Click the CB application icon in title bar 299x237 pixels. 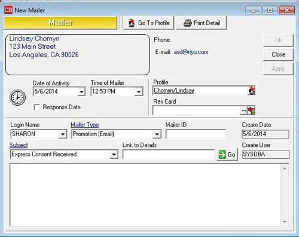point(8,10)
